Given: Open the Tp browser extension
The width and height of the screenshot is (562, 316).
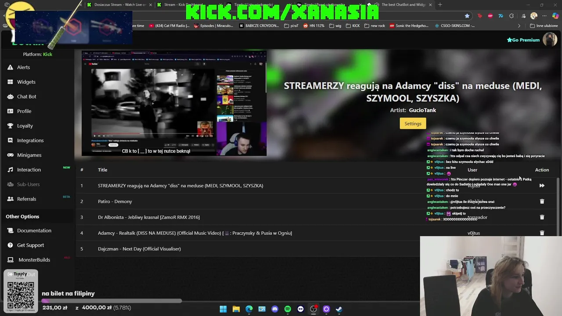Looking at the screenshot, I should [479, 16].
